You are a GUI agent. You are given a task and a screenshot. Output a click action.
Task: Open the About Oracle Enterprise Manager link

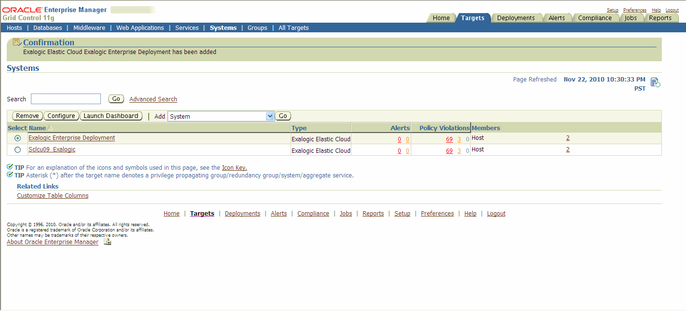pos(53,242)
